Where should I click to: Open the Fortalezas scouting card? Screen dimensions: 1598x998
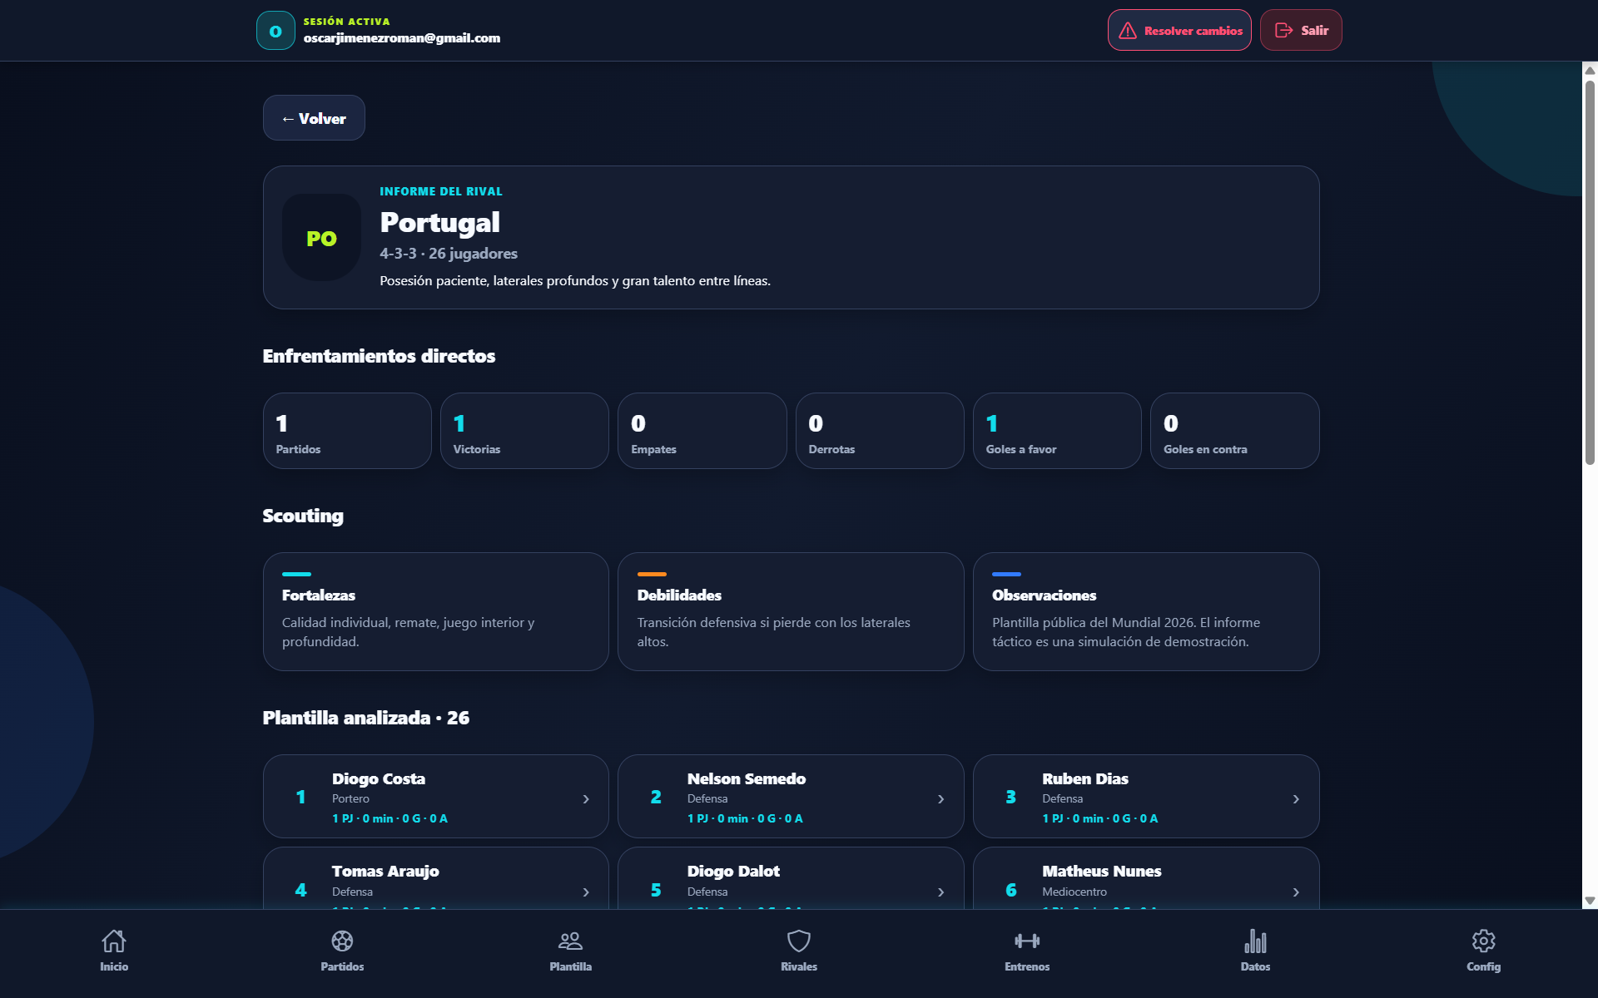[x=436, y=611]
